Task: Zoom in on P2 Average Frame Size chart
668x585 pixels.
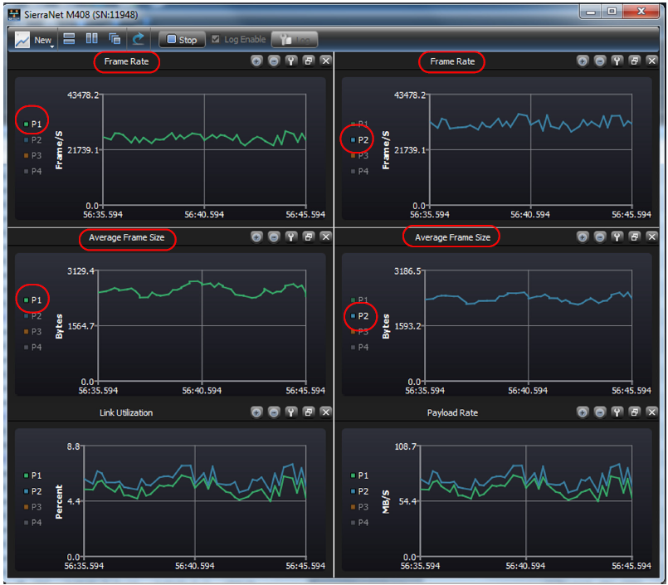Action: 583,236
